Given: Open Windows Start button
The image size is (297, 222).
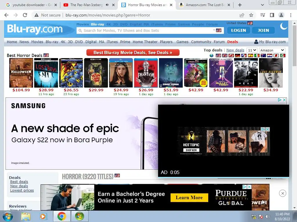Looking at the screenshot, I should click(x=8, y=216).
